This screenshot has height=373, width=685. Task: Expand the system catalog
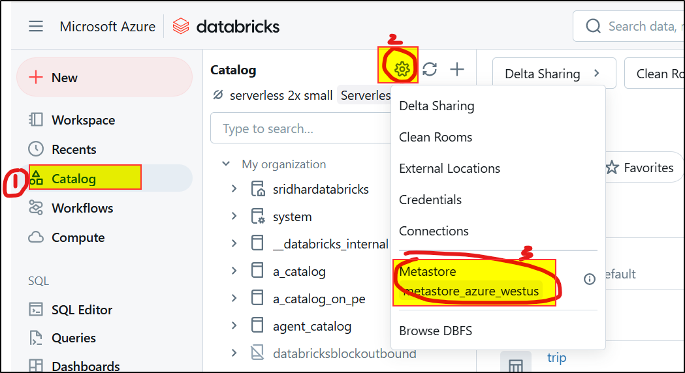pyautogui.click(x=234, y=216)
